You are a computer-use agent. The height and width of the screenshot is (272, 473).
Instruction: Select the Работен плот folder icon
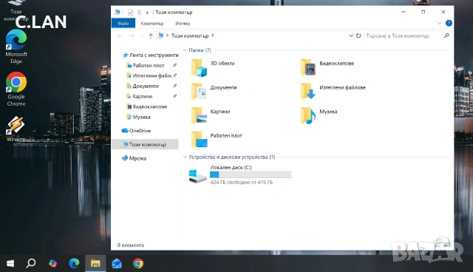tap(199, 139)
